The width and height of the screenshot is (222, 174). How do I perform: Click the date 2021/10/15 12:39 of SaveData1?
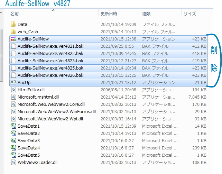pyautogui.click(x=118, y=126)
